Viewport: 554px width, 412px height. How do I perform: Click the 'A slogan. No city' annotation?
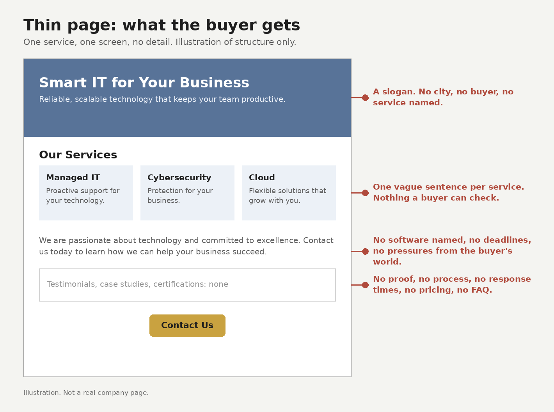tap(443, 97)
